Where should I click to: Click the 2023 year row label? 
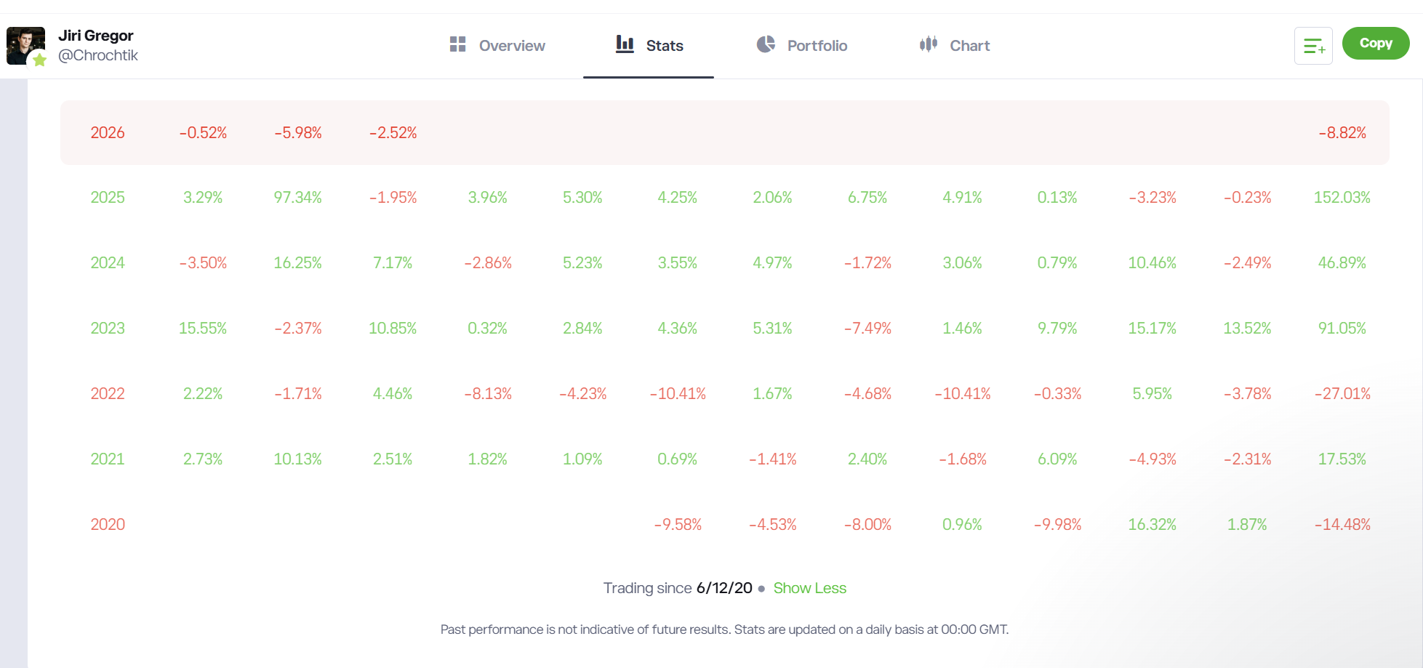108,329
